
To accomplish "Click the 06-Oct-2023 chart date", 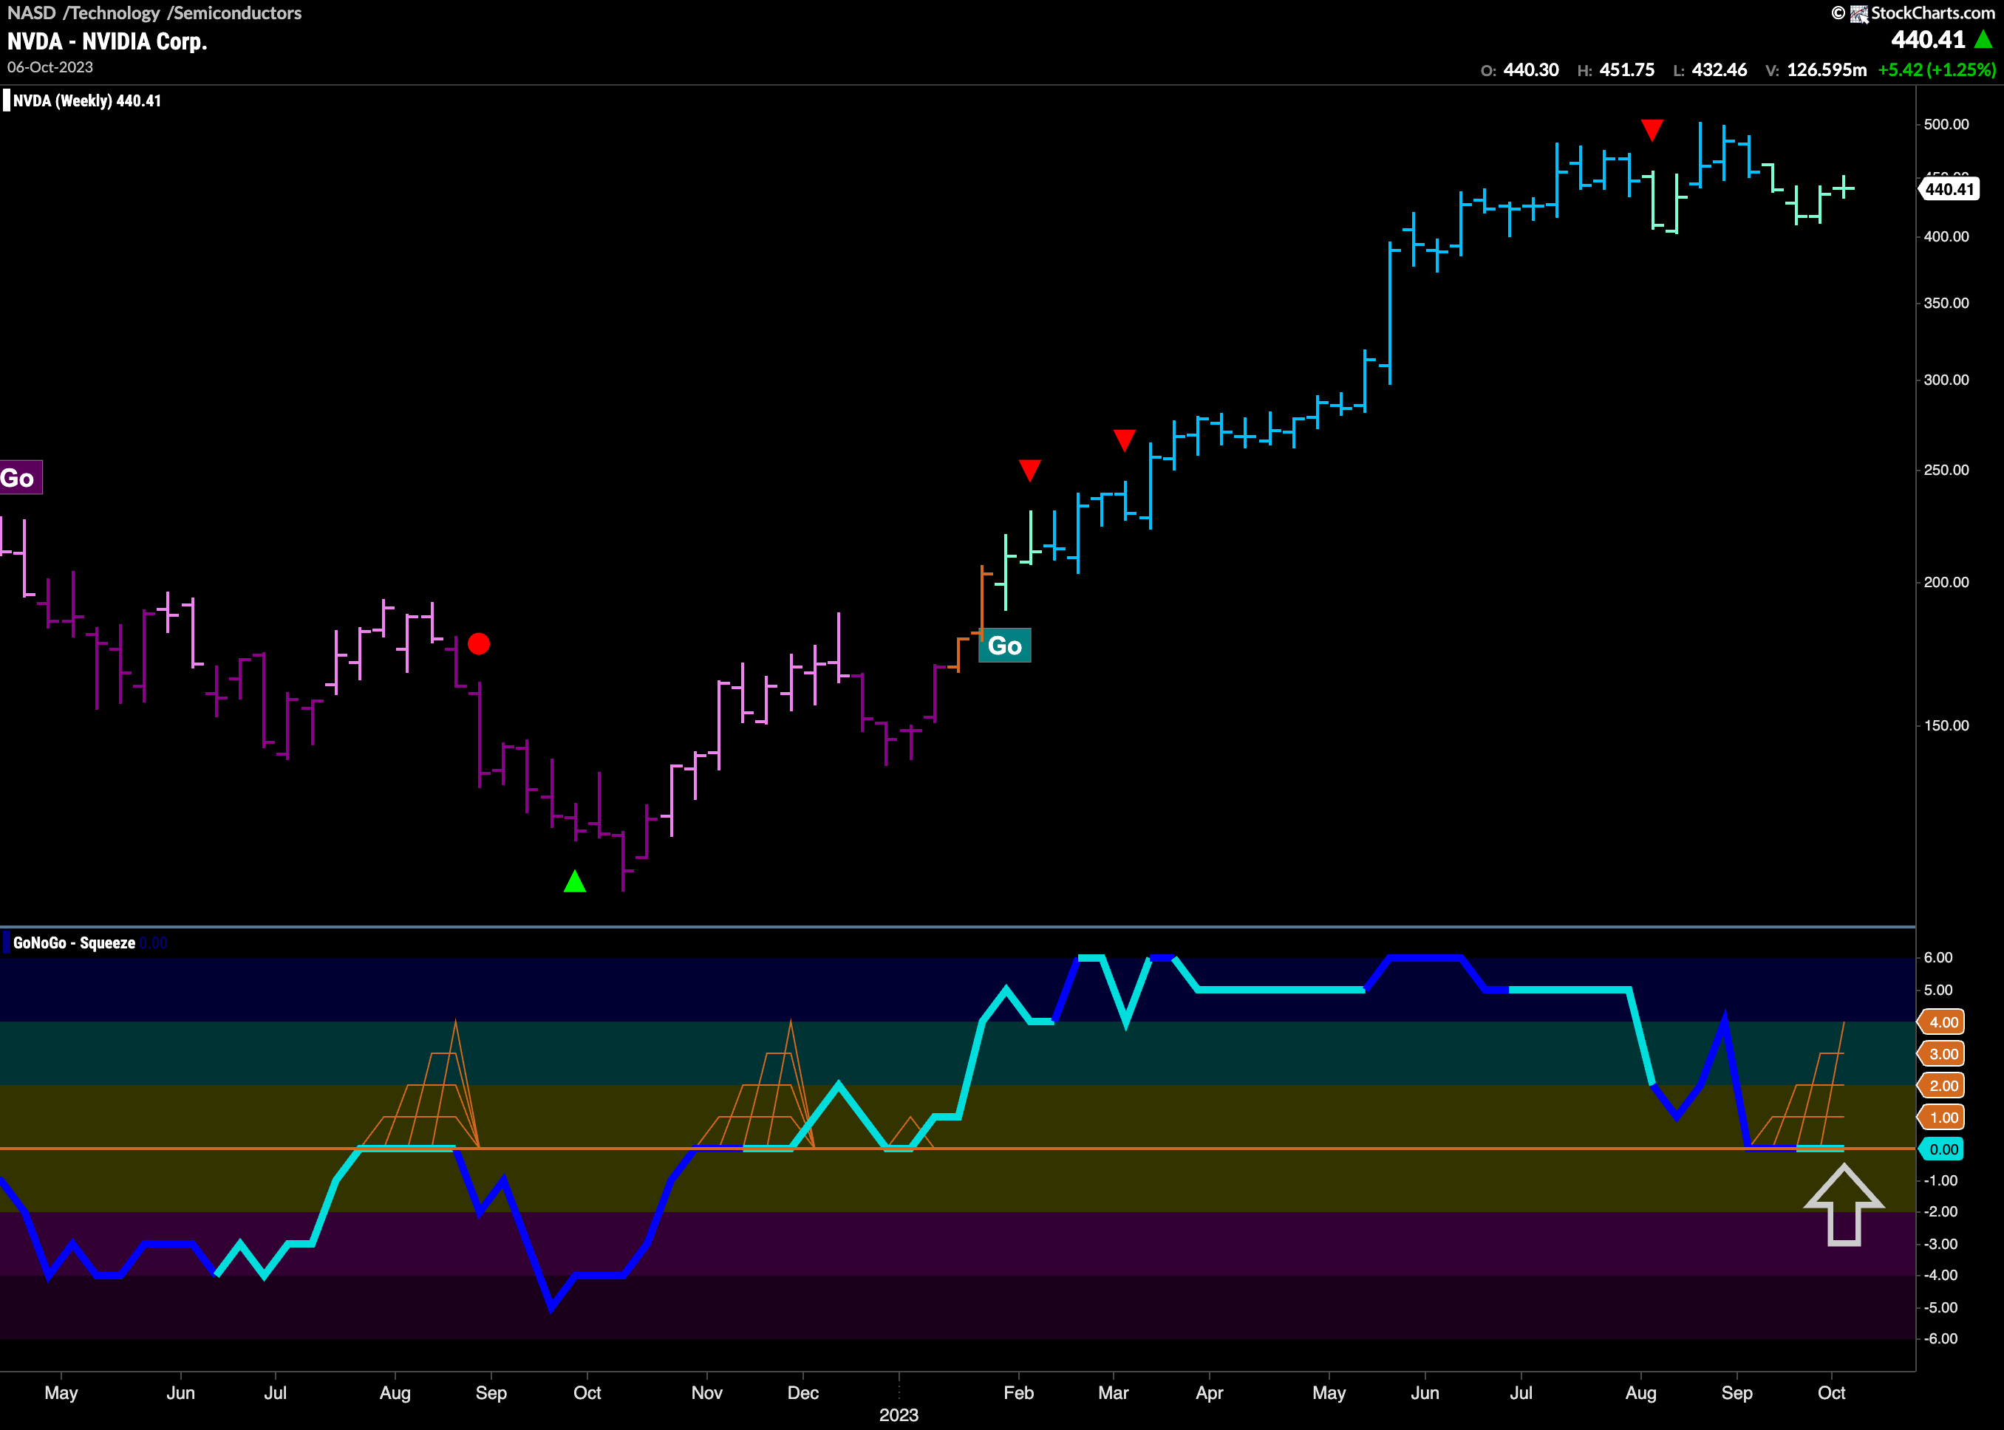I will coord(50,67).
